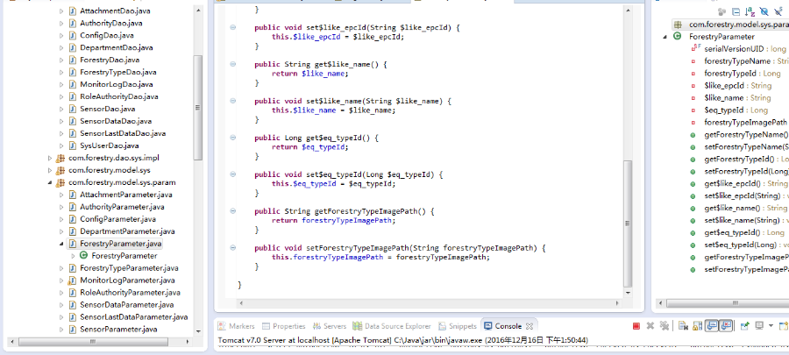Select ForestryDao.java file
The image size is (789, 355).
tap(110, 60)
